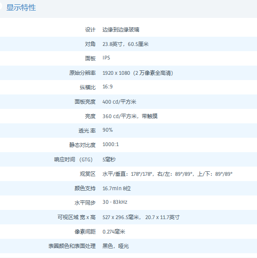Click the 16:9 aspect ratio value
The height and width of the screenshot is (258, 257).
tap(108, 87)
